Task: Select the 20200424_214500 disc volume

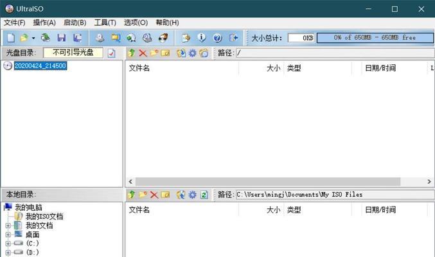Action: (40, 66)
